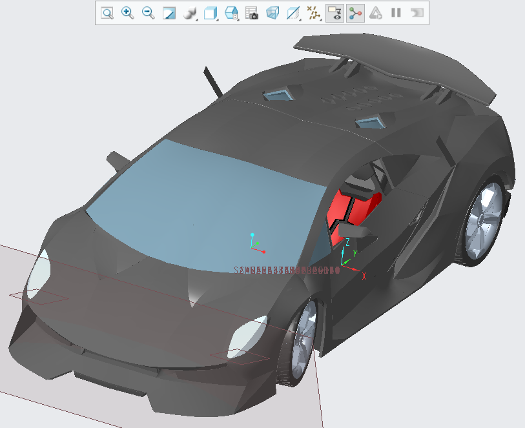Open the cross-section plane dropdown
Screen dimensions: 525x428
pos(293,14)
